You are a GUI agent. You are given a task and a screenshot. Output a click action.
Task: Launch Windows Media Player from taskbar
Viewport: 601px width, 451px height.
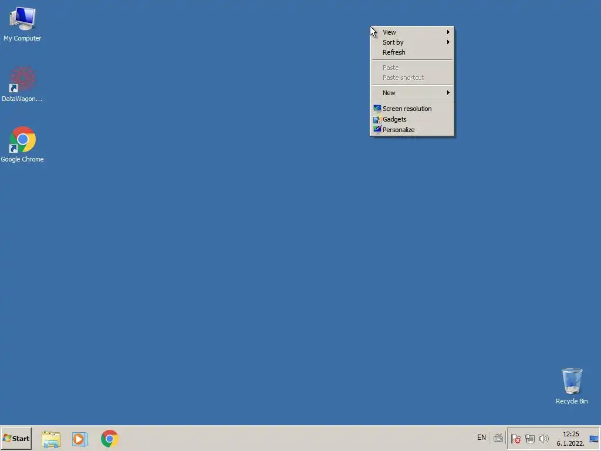[80, 439]
